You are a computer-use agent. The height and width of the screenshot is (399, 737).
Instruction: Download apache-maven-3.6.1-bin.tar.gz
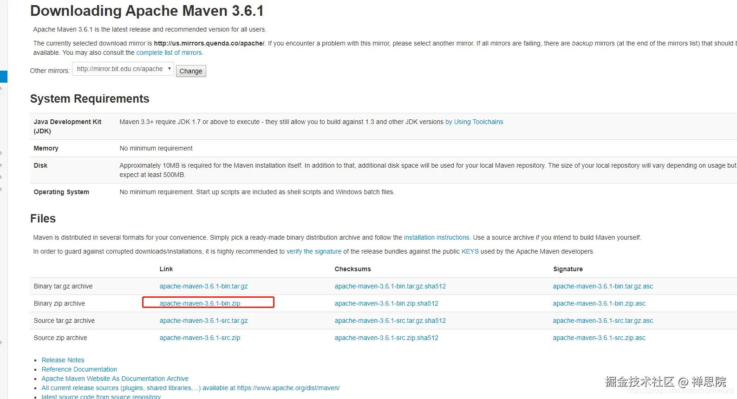click(203, 286)
